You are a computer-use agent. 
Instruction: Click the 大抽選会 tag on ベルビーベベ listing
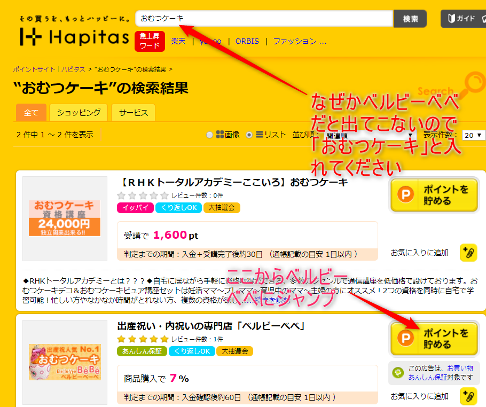click(234, 351)
